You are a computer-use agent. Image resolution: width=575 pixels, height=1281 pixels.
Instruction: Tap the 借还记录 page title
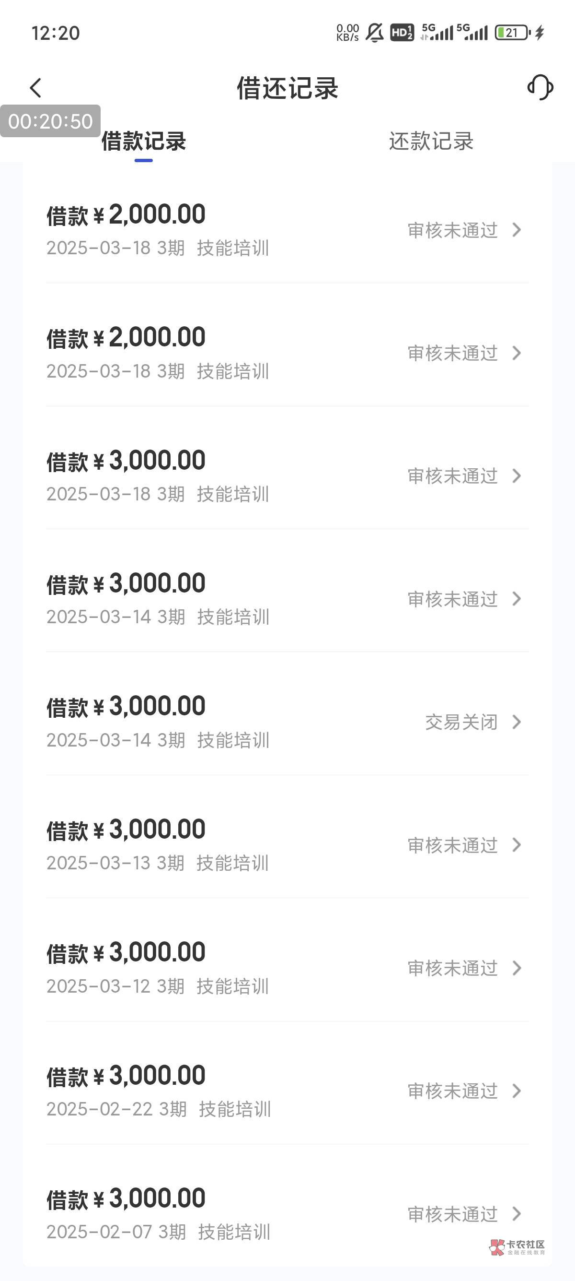click(287, 88)
